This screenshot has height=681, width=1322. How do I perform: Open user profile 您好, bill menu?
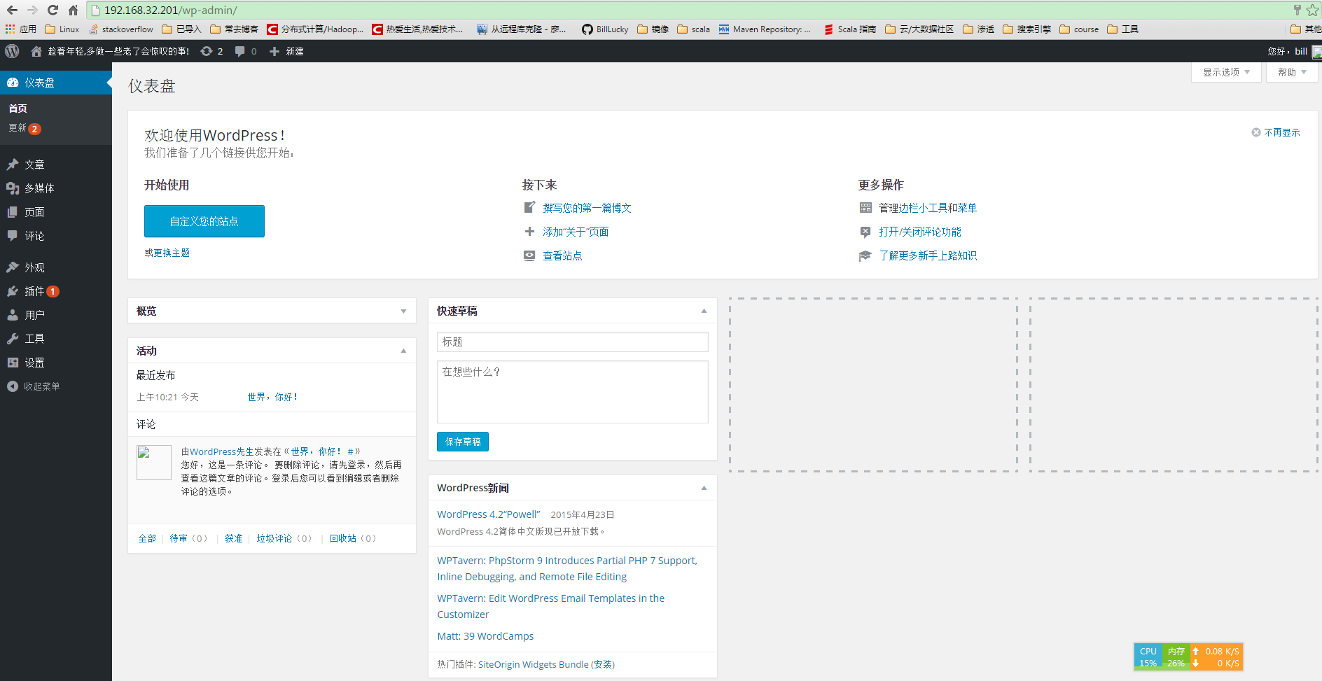(1294, 51)
